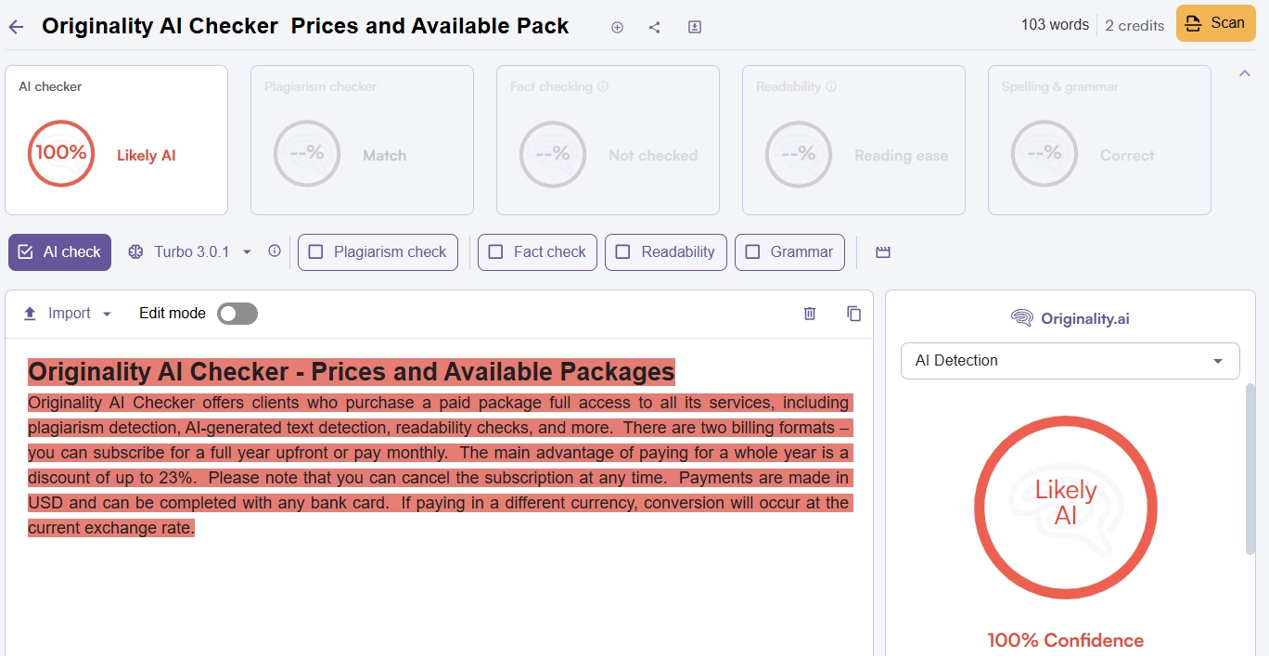Click the info icon next to Turbo 3.0.1
Screen dimensions: 1269x656
pyautogui.click(x=275, y=251)
